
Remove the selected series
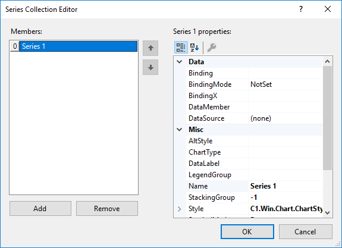[x=107, y=209]
